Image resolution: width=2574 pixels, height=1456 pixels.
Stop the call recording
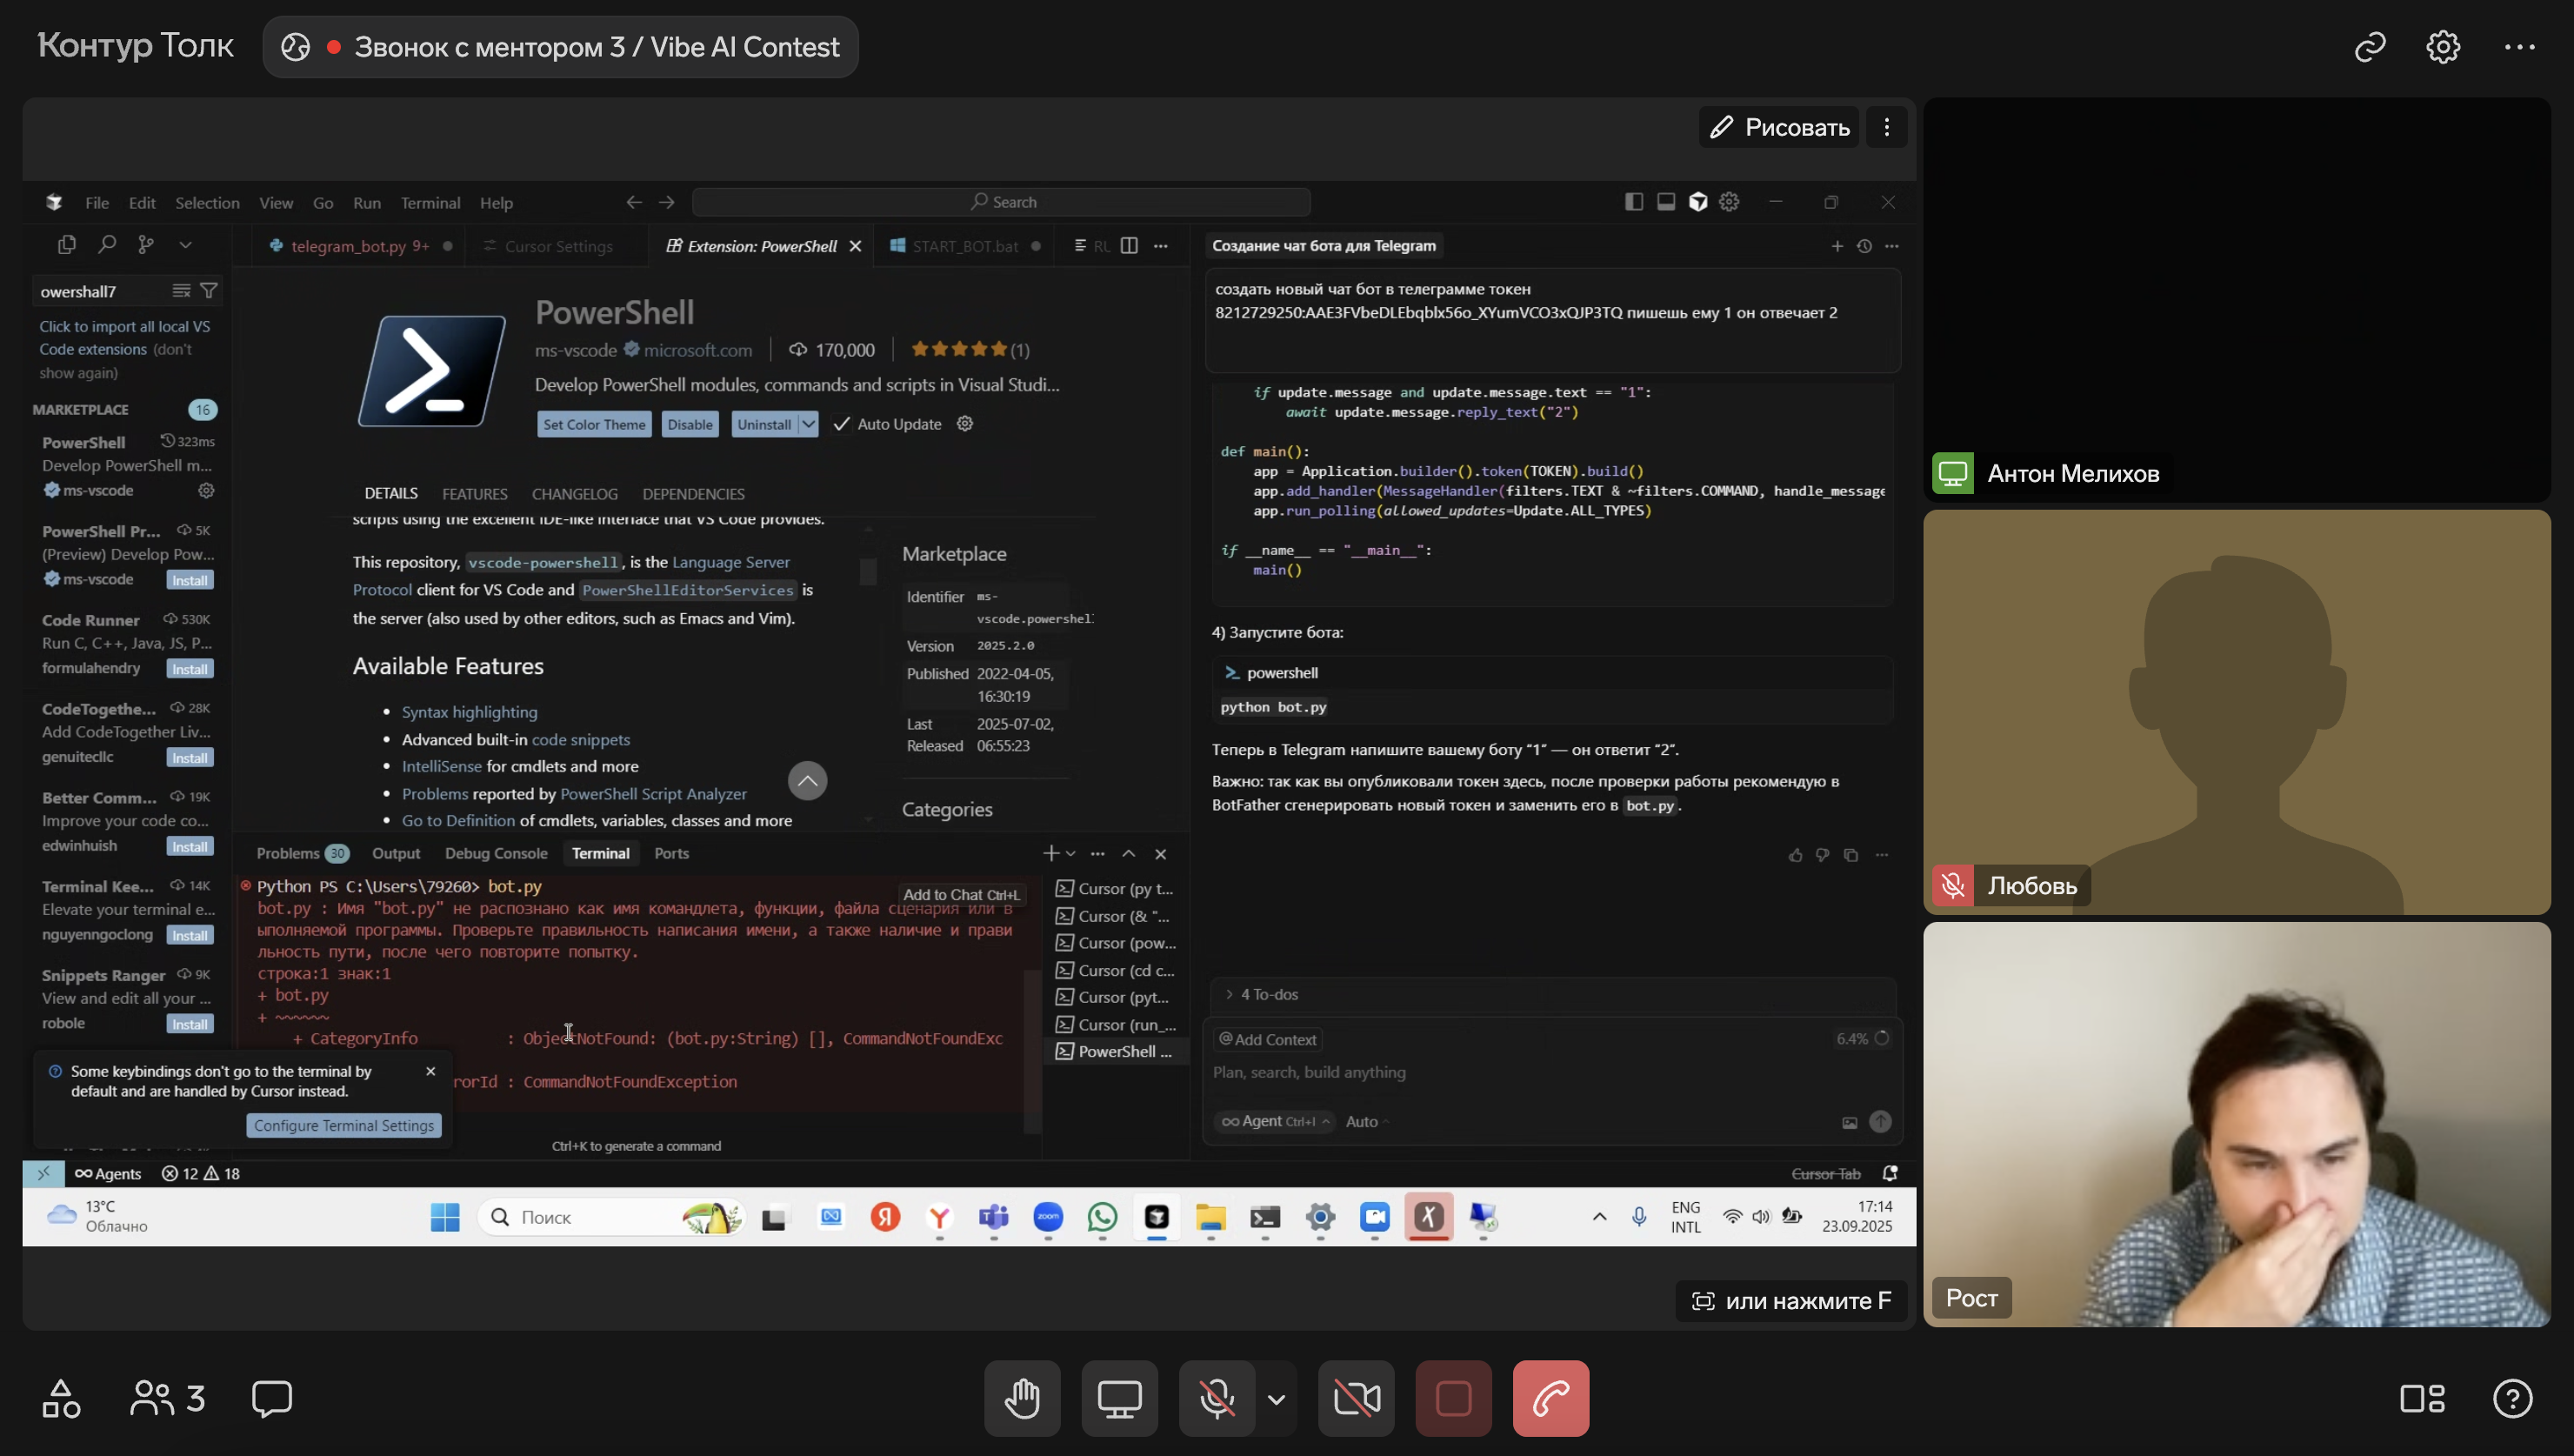coord(1452,1398)
